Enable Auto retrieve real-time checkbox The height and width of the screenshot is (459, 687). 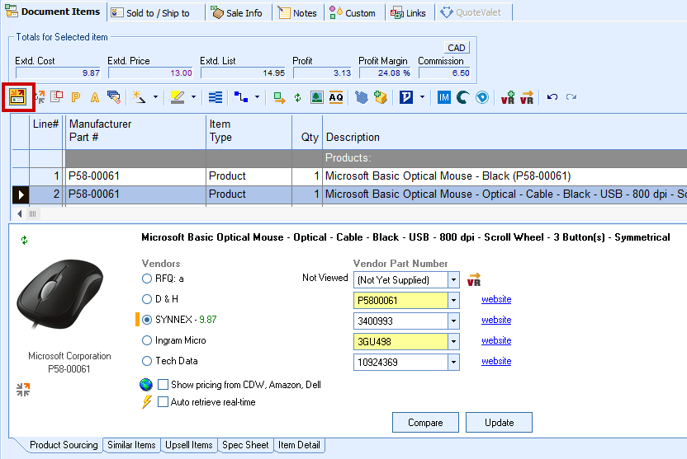[x=163, y=402]
